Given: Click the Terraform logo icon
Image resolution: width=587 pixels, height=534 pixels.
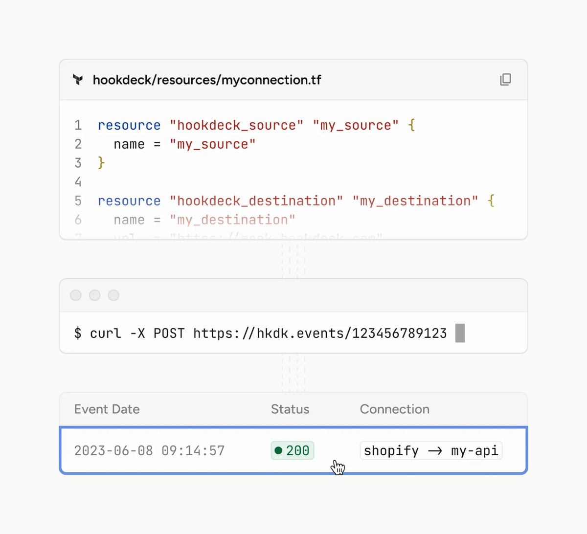Looking at the screenshot, I should [77, 80].
